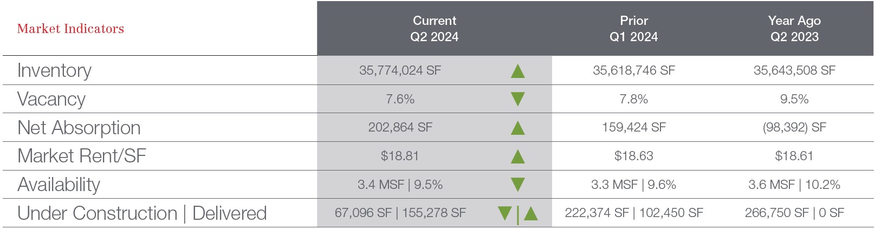Click the down arrow in Availability row
Viewport: 875px width, 229px height.
518,185
